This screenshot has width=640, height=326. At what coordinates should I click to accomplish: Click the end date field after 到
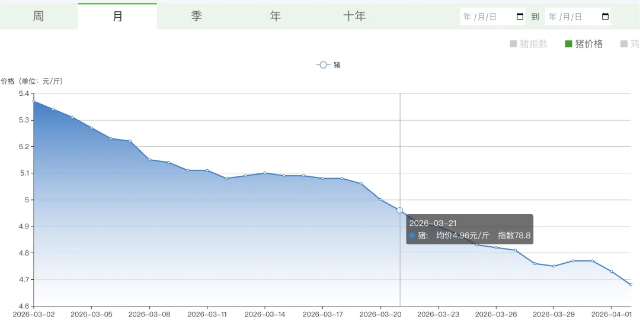(569, 17)
